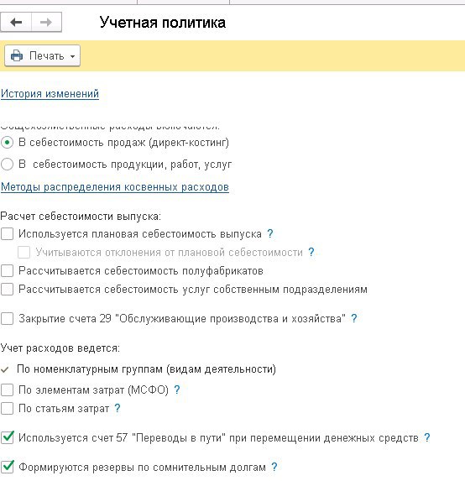Toggle Учитываются отклонения от плановой себестоимости checkbox
This screenshot has height=481, width=465.
click(24, 252)
